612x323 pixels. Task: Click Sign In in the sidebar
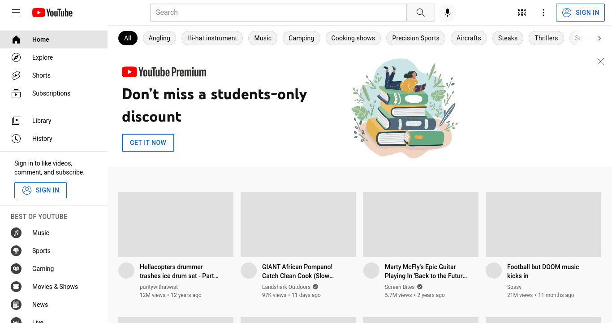coord(40,190)
